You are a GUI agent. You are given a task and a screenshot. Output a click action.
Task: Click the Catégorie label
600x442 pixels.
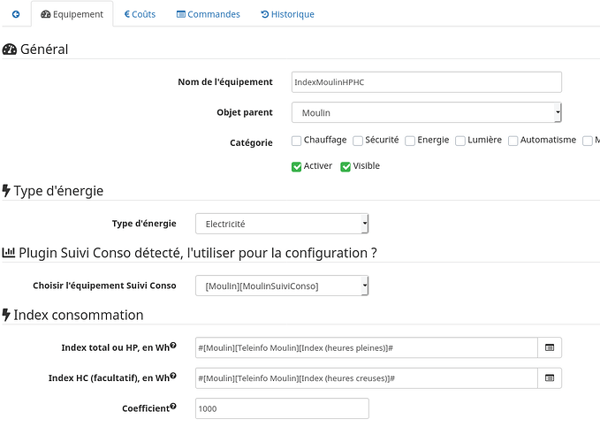pyautogui.click(x=251, y=142)
